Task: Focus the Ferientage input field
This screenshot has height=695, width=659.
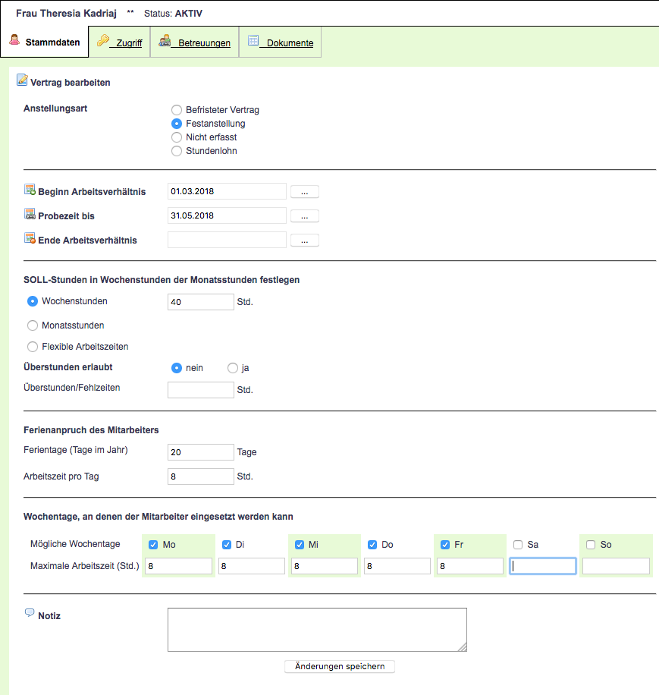Action: [x=201, y=452]
